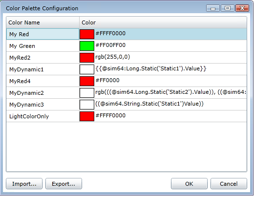
Task: Open the red swatch beside MyRed2
Action: coord(87,58)
